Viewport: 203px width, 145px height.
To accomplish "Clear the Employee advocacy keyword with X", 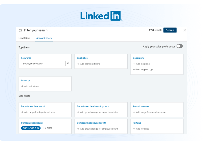I will click(68, 63).
